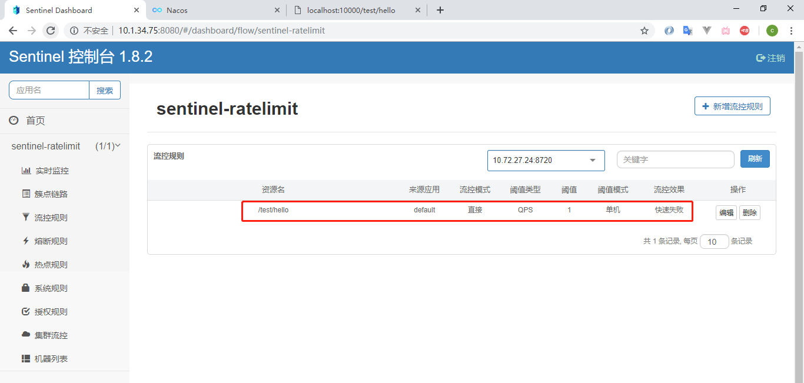Reload the page in browser toolbar

pos(51,31)
